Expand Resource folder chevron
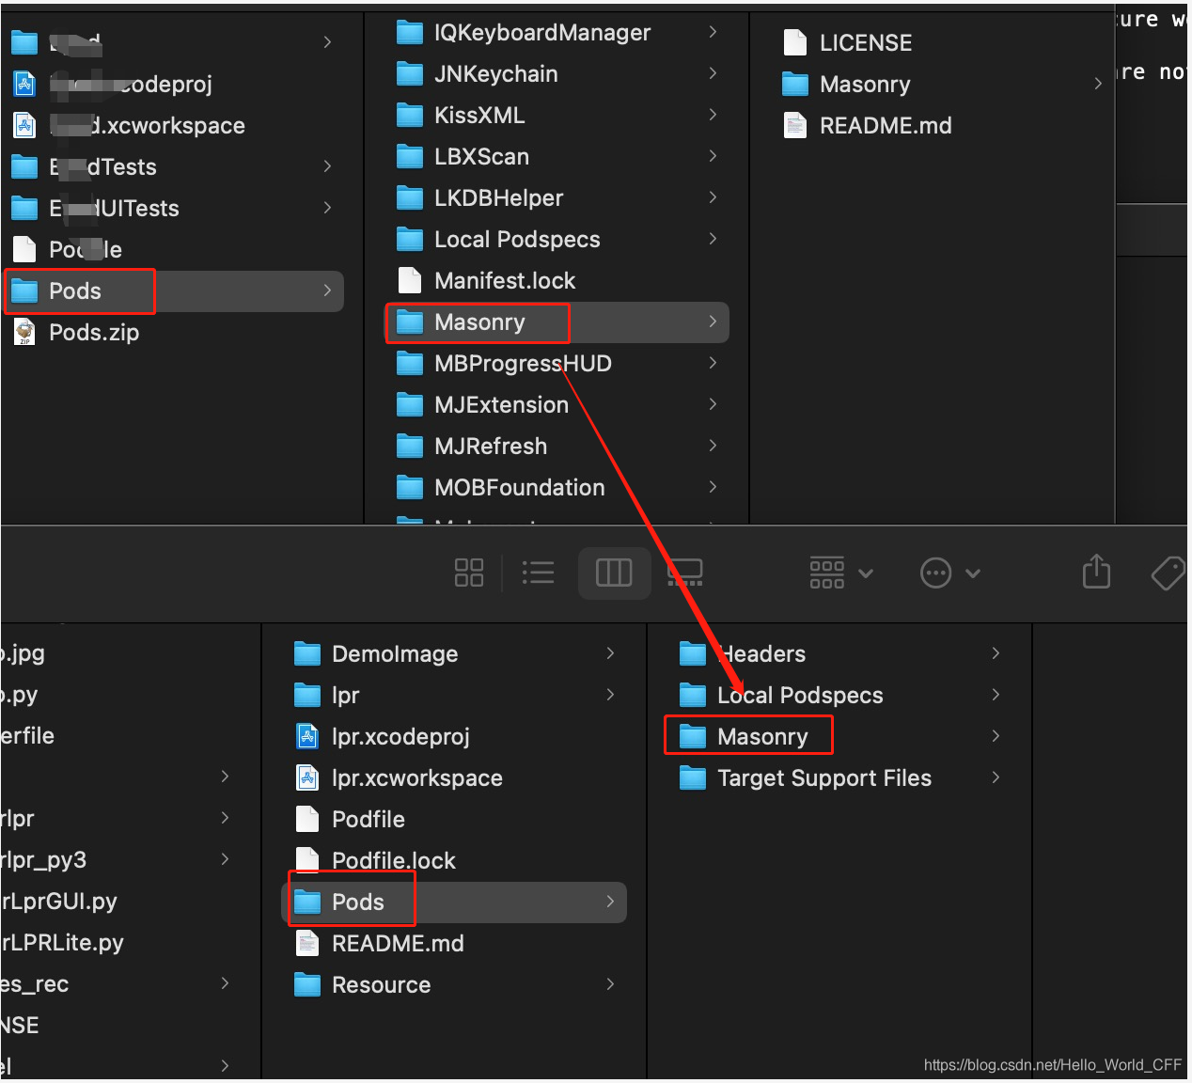 point(610,984)
